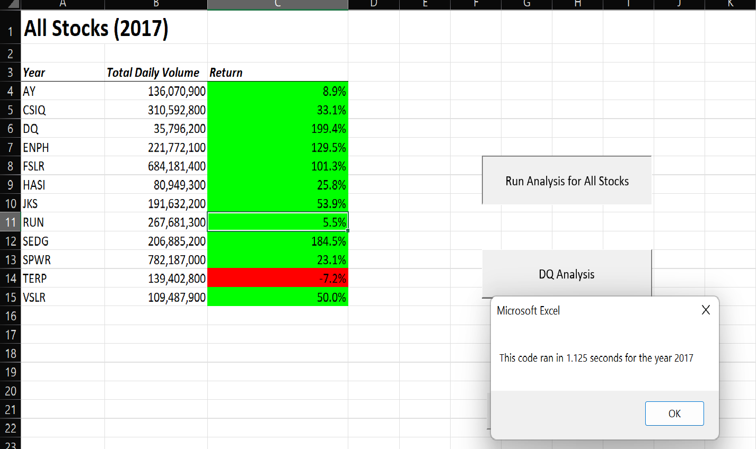Select the Year header cell

tap(62, 73)
